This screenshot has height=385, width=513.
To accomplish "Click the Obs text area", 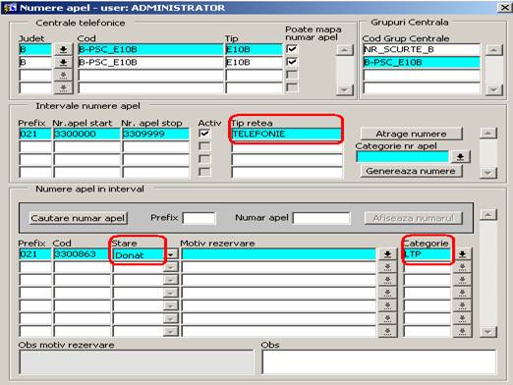I will point(378,362).
